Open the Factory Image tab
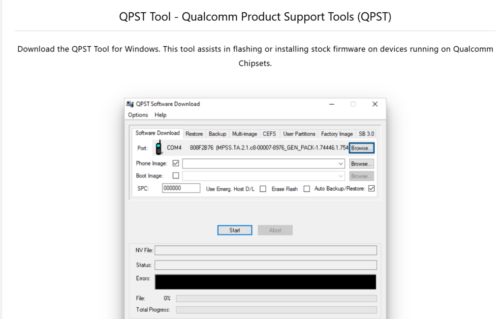This screenshot has height=319, width=504. point(337,134)
